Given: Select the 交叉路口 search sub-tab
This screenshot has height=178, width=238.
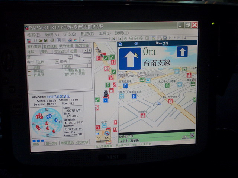Looking at the screenshot, I should [x=61, y=52].
